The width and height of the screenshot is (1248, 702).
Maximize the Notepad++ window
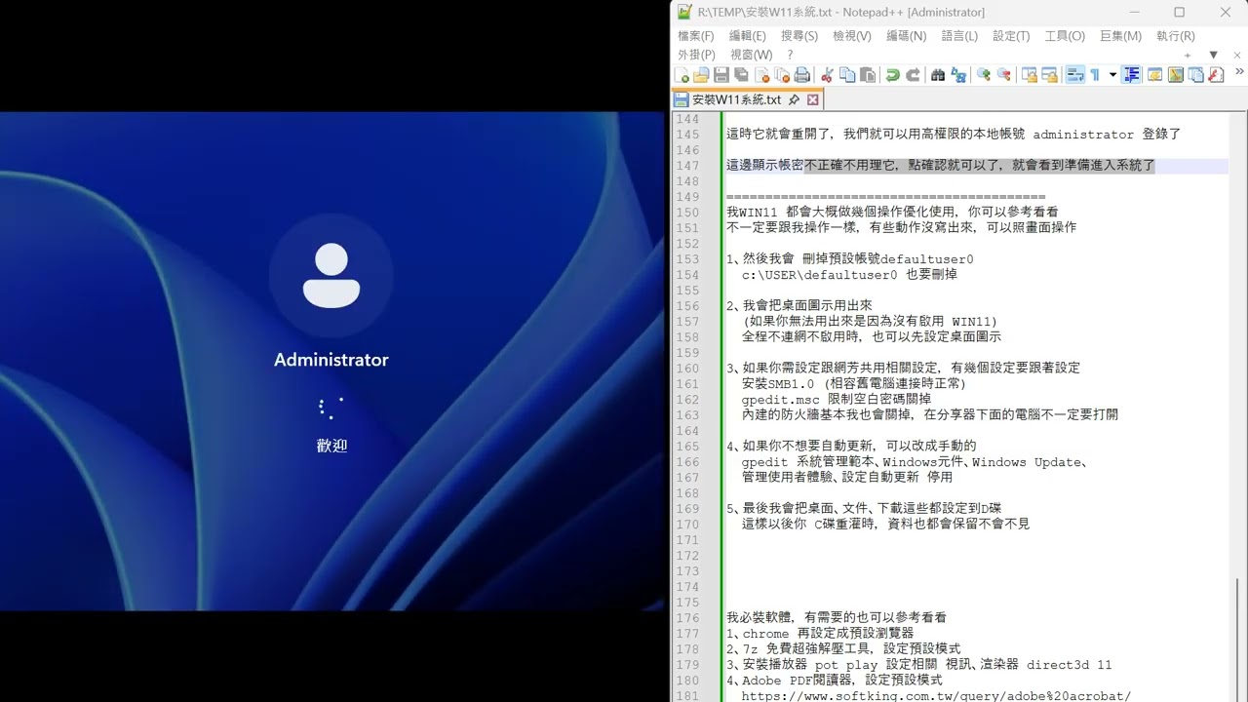[1179, 12]
